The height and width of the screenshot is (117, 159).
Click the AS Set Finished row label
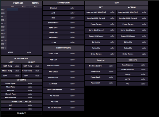click(x=54, y=108)
